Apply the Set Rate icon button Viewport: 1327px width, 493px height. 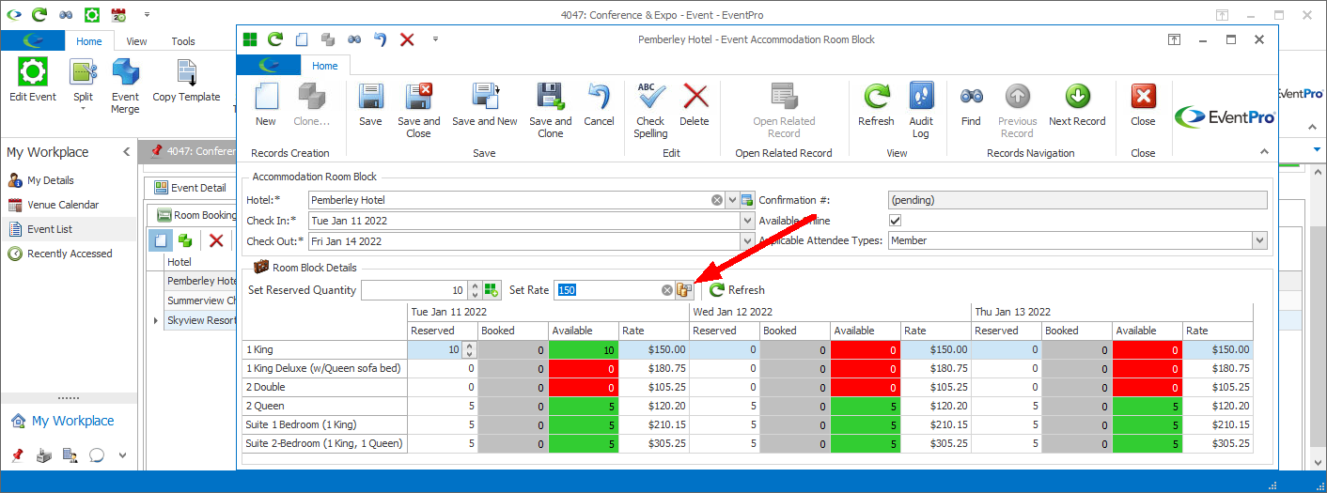tap(684, 290)
